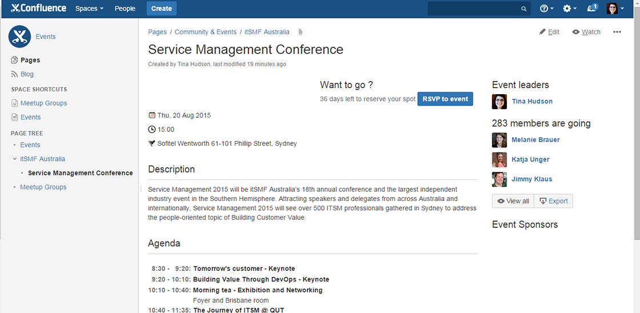Click the Blog RSS icon
Screen dimensions: 640x313
tap(14, 74)
